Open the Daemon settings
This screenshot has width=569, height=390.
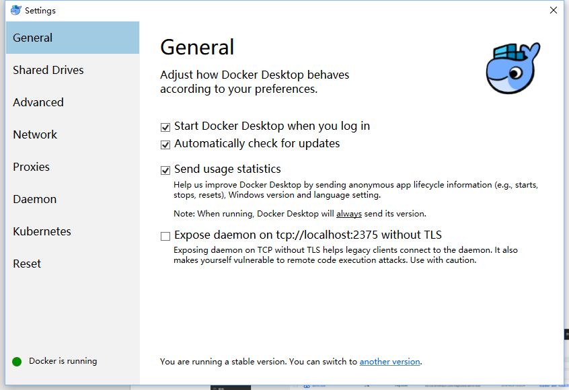click(73, 199)
